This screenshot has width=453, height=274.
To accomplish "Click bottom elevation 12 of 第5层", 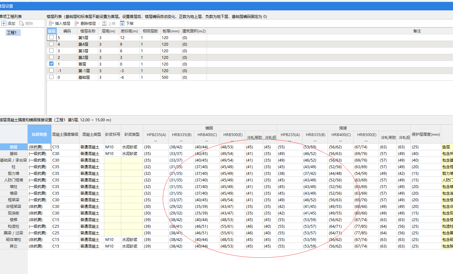I will point(129,38).
